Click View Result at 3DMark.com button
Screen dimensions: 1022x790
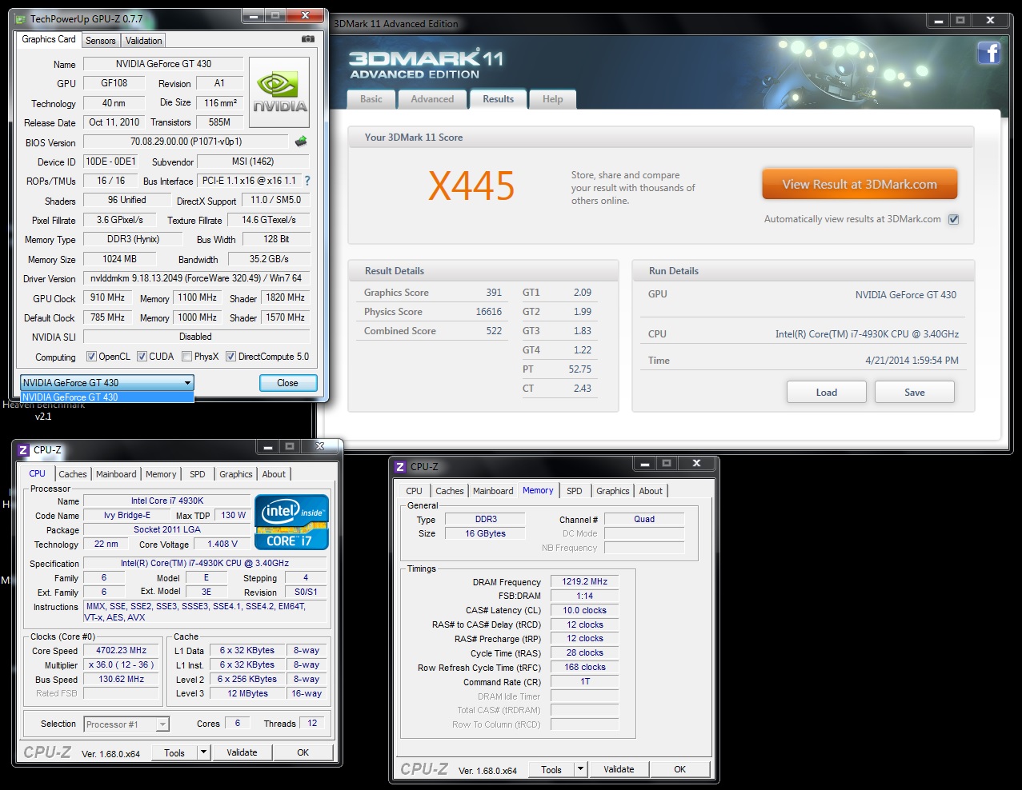click(x=860, y=184)
